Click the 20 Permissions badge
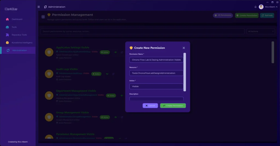The width and height of the screenshot is (280, 146). point(223,15)
